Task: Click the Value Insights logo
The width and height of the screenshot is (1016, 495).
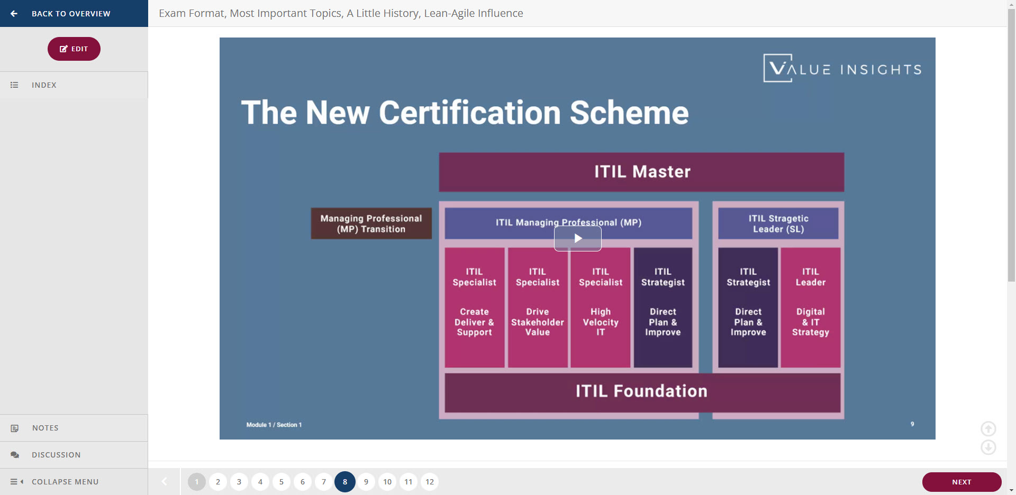Action: (842, 68)
